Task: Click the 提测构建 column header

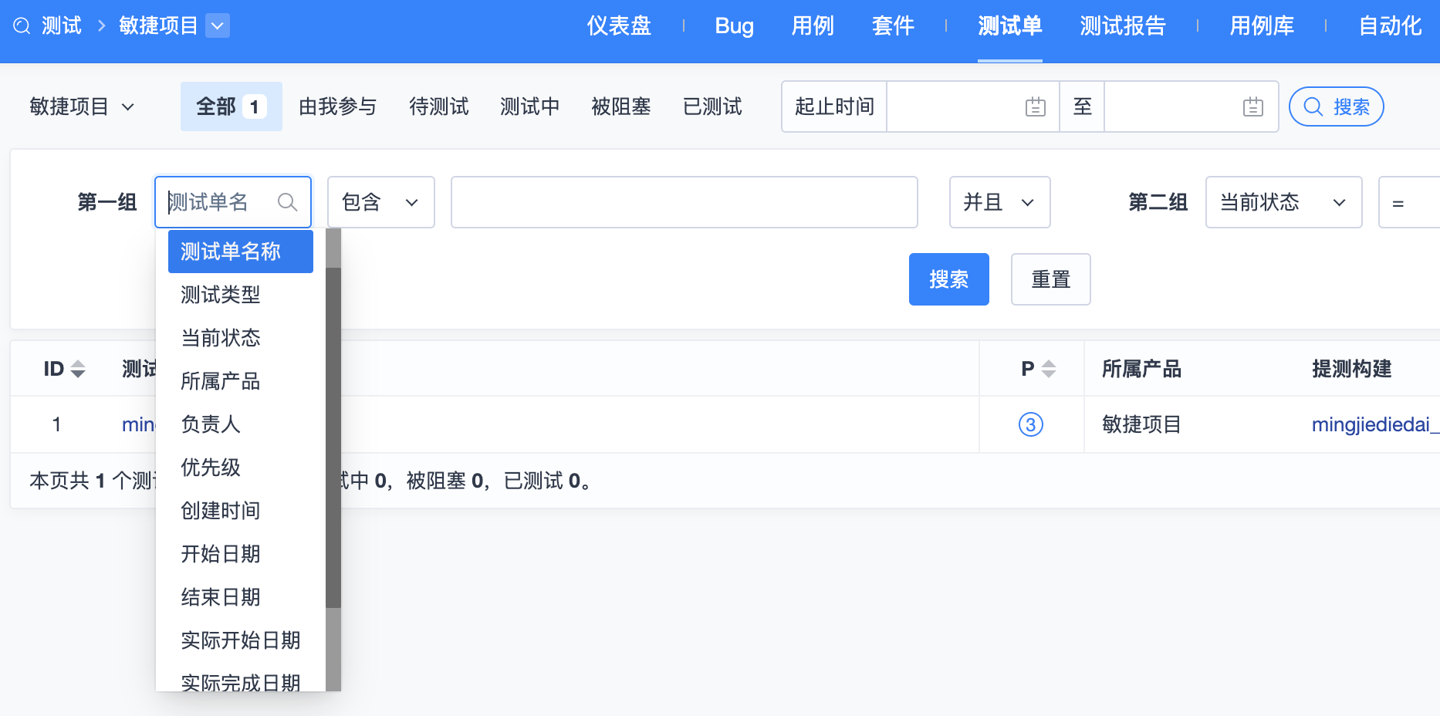Action: [x=1352, y=369]
